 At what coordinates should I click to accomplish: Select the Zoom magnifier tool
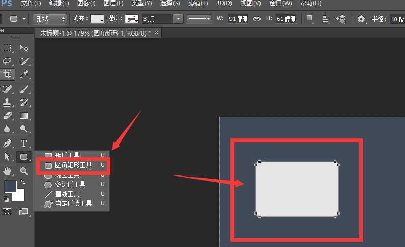[23, 171]
